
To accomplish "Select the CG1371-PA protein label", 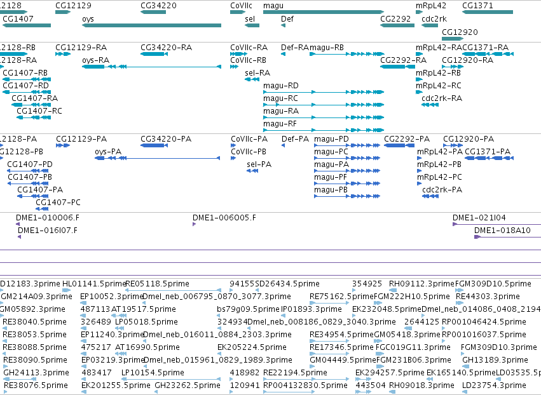I will [488, 152].
